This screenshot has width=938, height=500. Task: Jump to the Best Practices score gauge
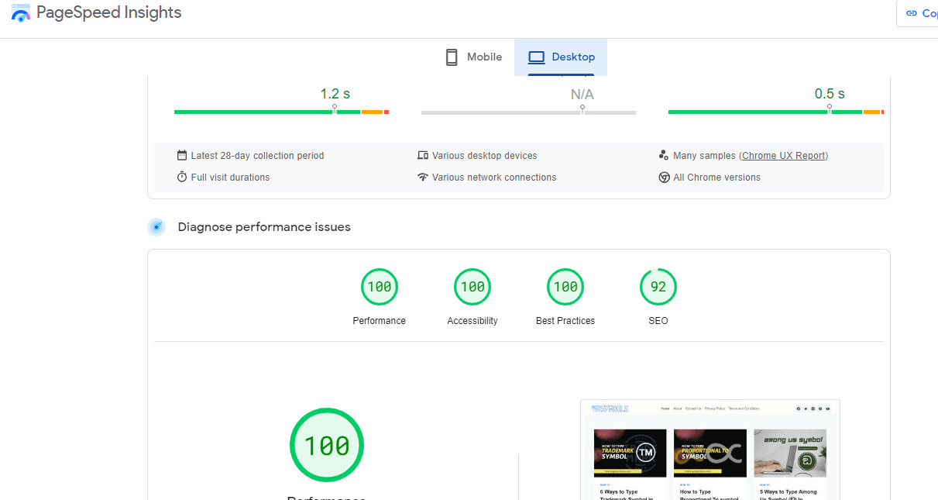pos(565,287)
